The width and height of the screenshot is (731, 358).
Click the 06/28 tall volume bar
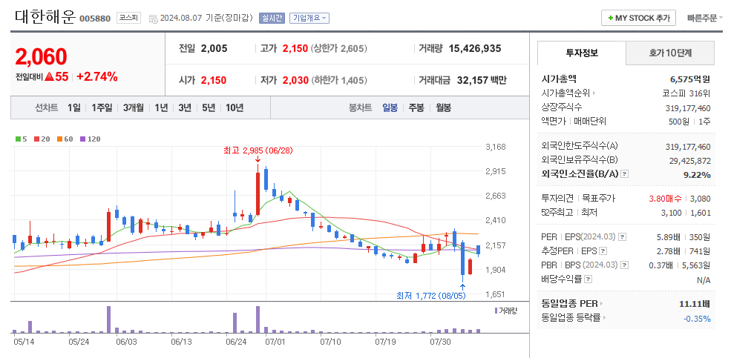click(x=258, y=319)
